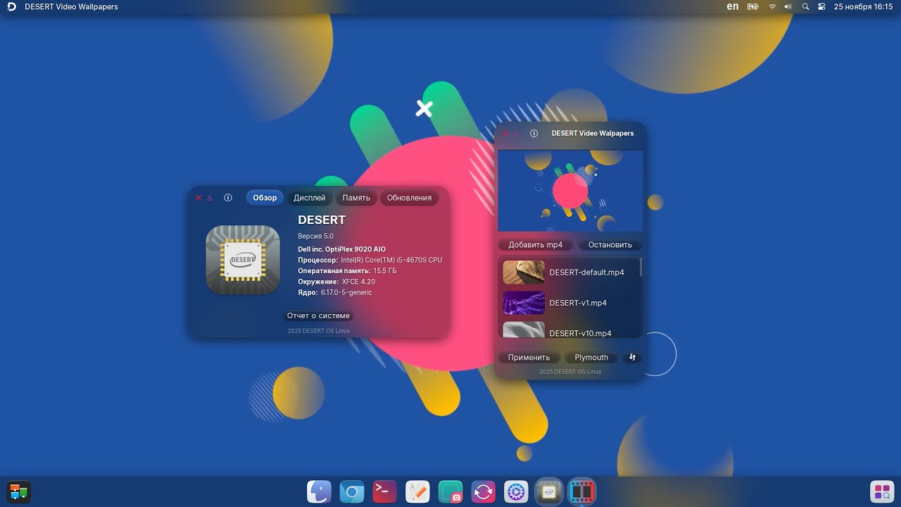Image resolution: width=901 pixels, height=507 pixels.
Task: Open the app grid launcher at bottom-right
Action: (x=882, y=492)
